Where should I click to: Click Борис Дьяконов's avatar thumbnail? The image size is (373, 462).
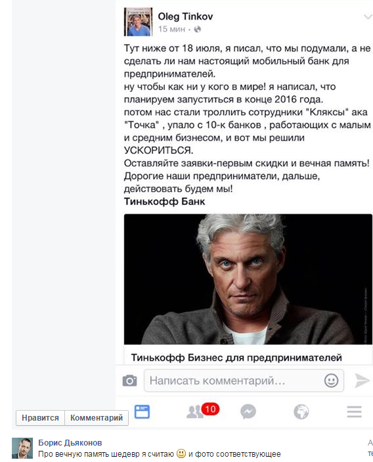22,448
